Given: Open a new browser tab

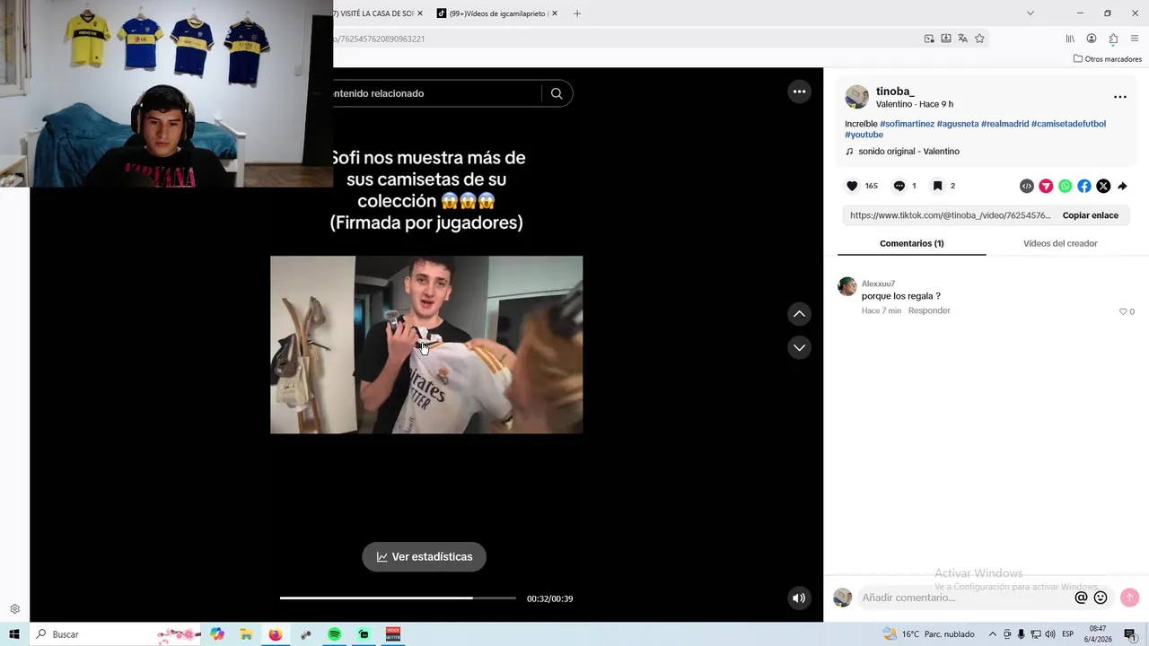Looking at the screenshot, I should (x=577, y=13).
